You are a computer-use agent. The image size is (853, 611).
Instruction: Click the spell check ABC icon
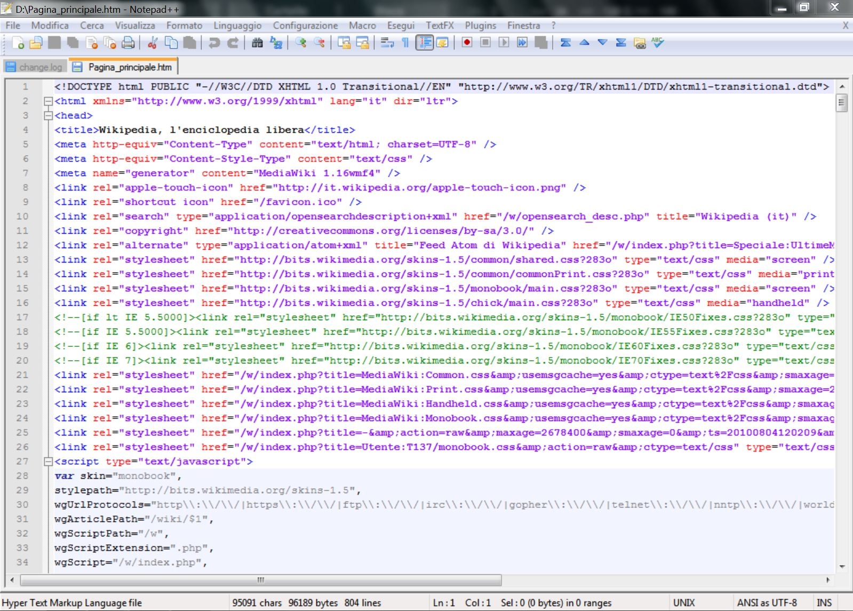(658, 43)
